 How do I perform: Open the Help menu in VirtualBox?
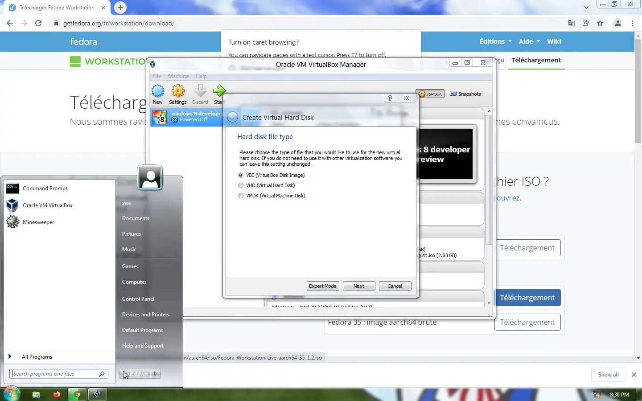pyautogui.click(x=201, y=76)
